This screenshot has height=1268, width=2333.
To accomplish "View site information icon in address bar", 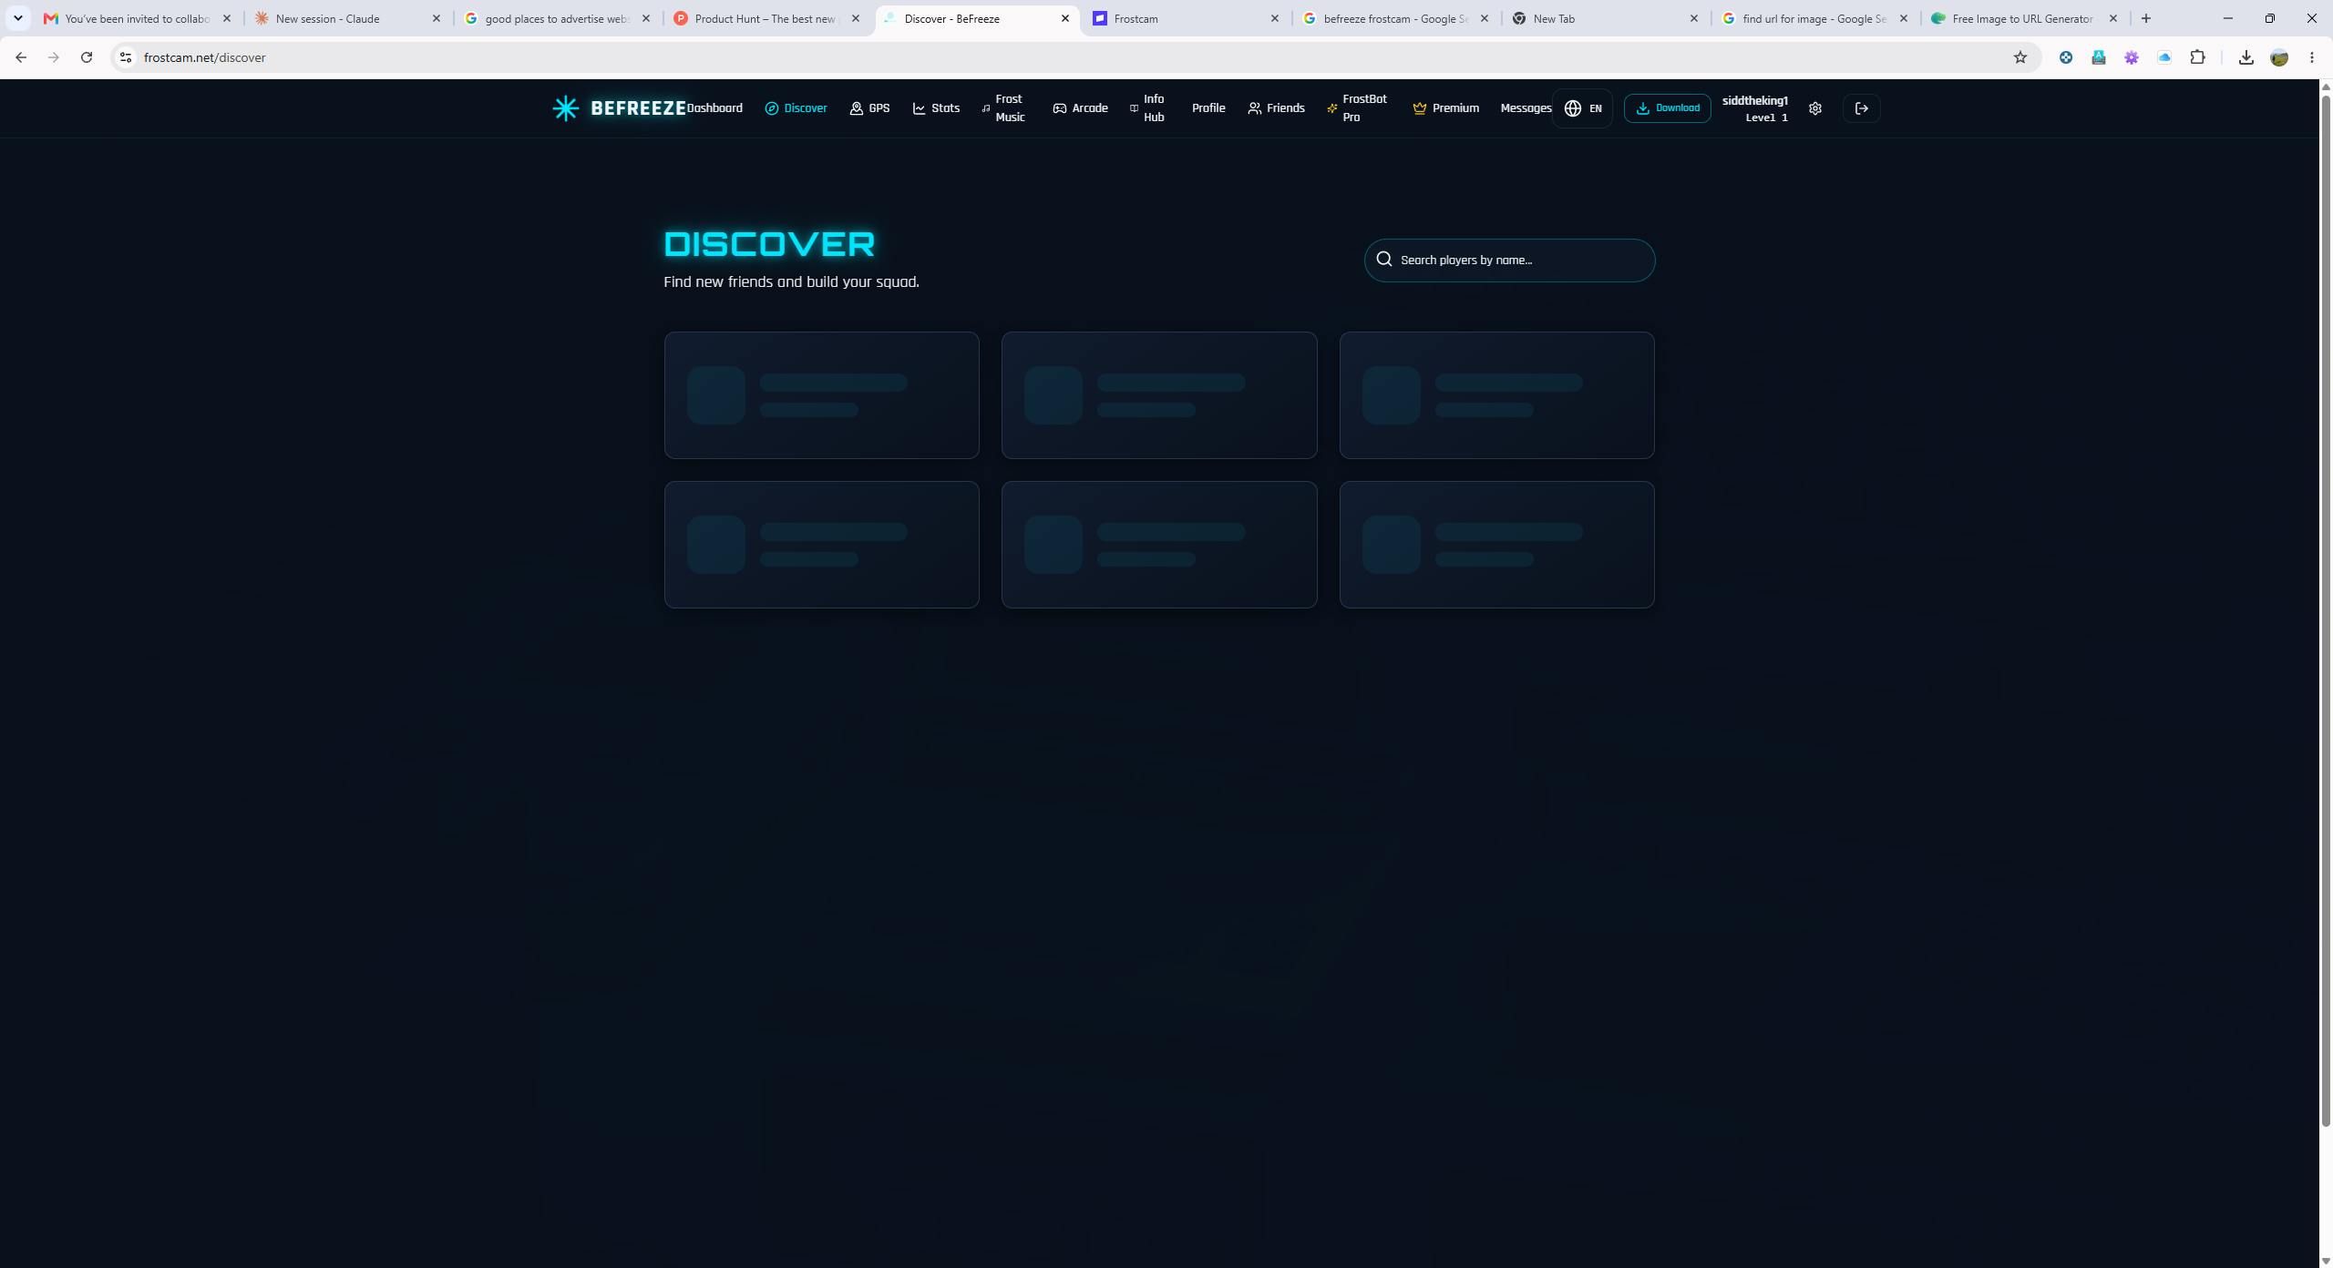I will click(x=126, y=57).
